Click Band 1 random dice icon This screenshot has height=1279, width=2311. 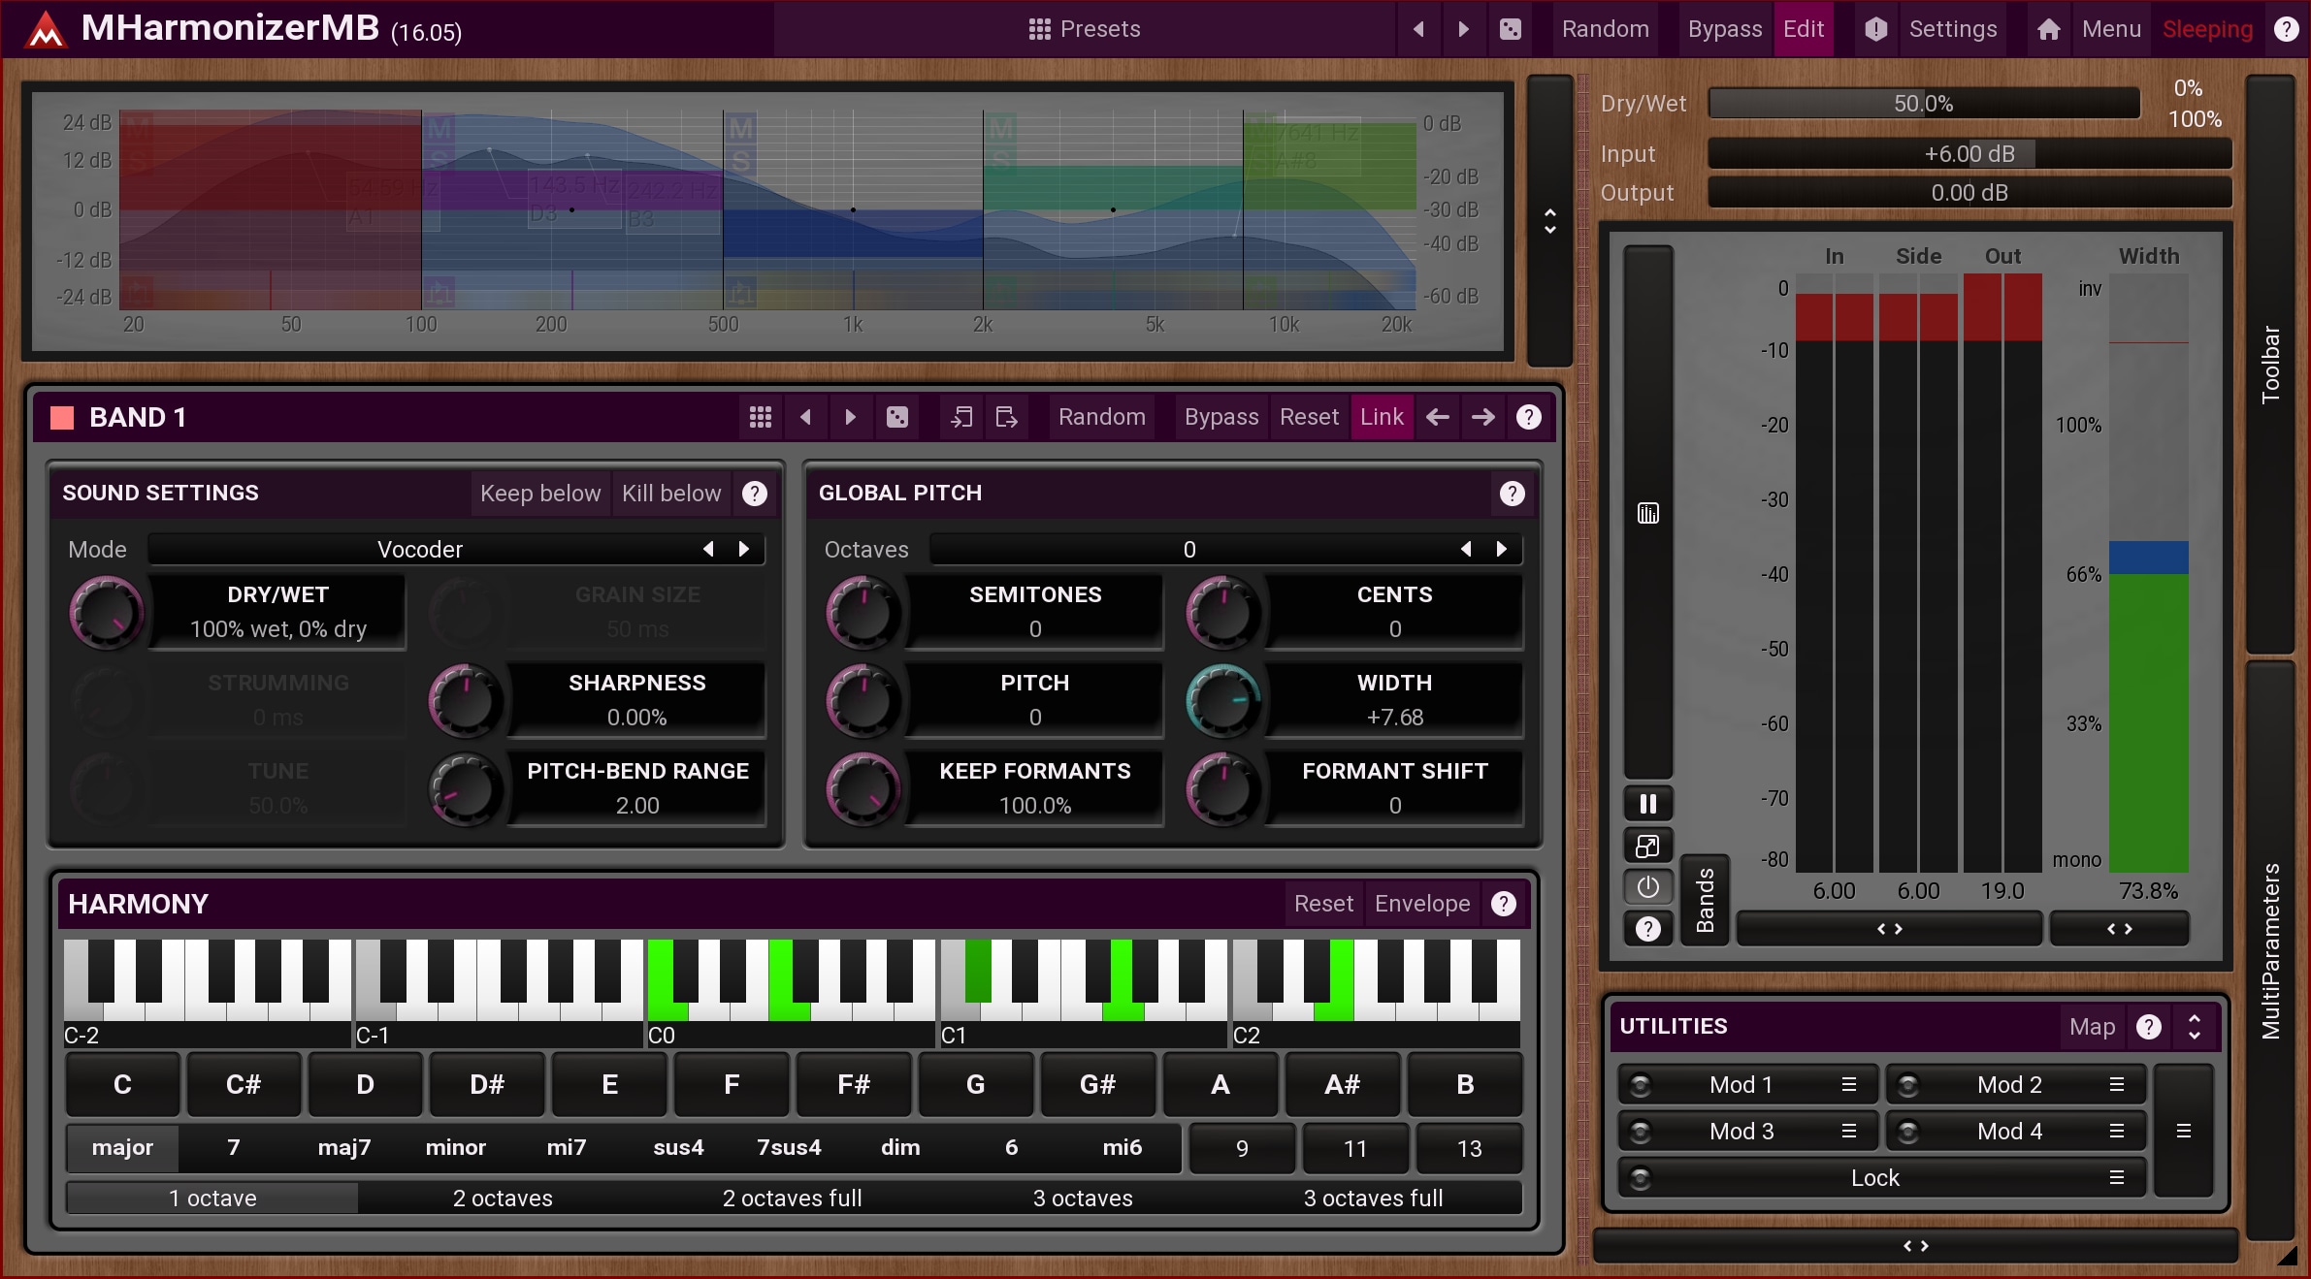(x=897, y=417)
